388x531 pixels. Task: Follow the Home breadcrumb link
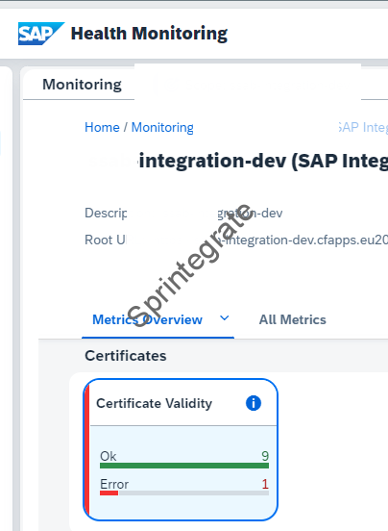tap(102, 127)
